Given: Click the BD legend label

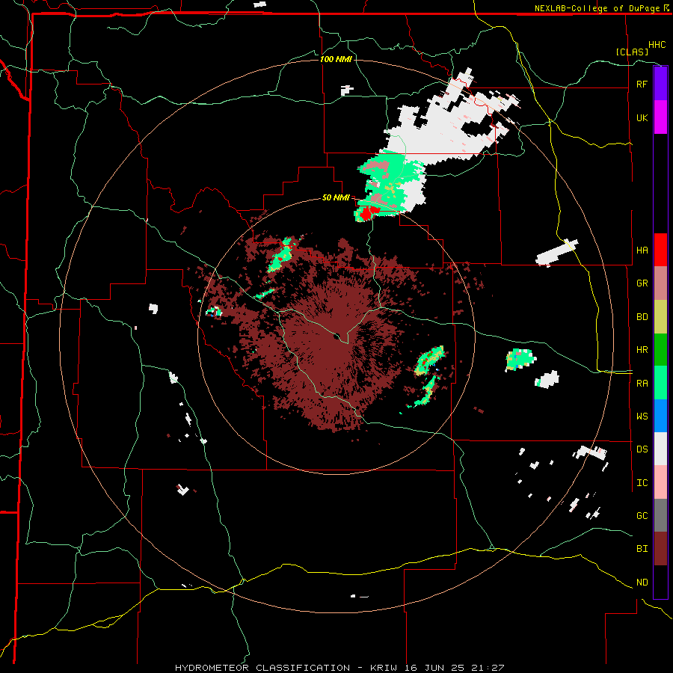Looking at the screenshot, I should (642, 317).
